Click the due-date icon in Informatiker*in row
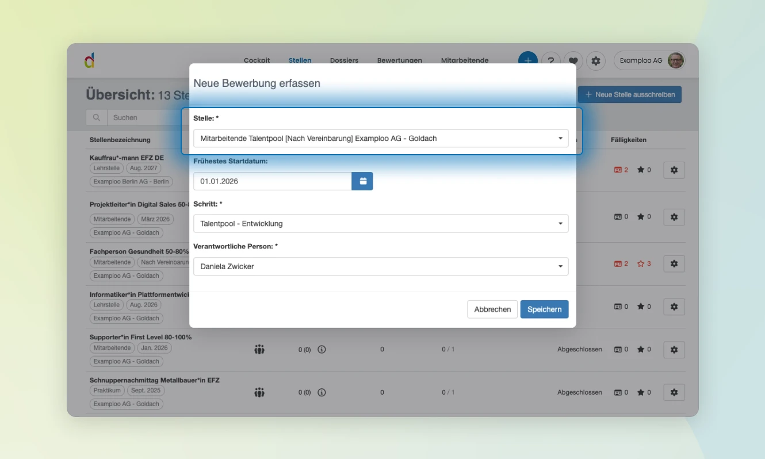Screen dimensions: 765x459 click(x=618, y=307)
